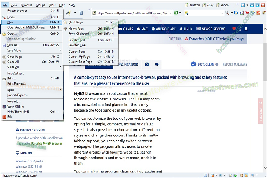
Task: Expand the toolbar overflow chevron before address bar
Action: 89,10
